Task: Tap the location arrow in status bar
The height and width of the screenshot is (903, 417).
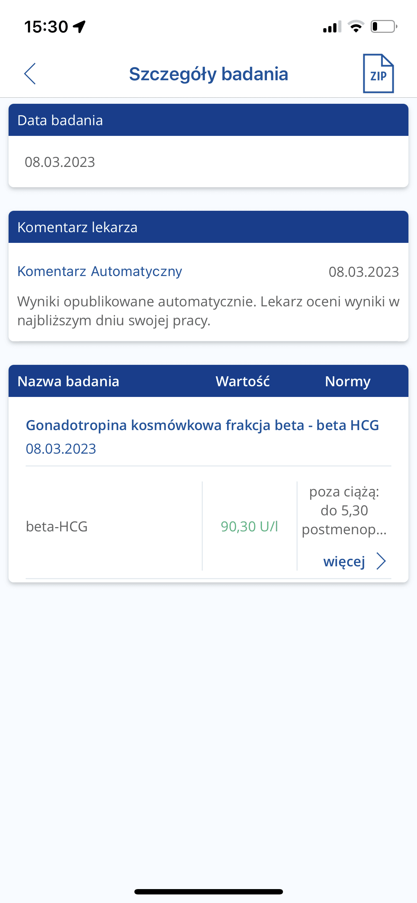Action: (79, 26)
